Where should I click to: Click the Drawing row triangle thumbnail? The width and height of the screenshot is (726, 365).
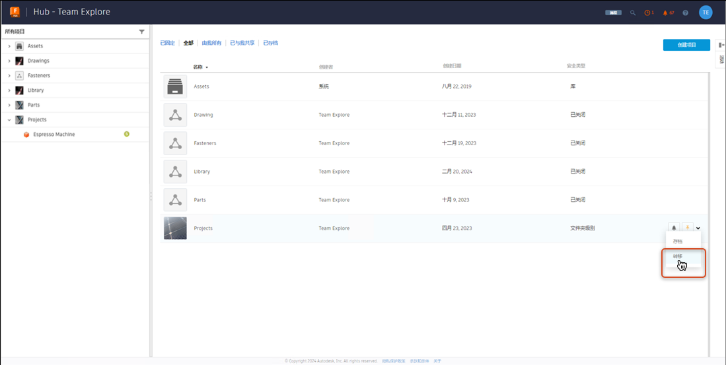click(175, 115)
